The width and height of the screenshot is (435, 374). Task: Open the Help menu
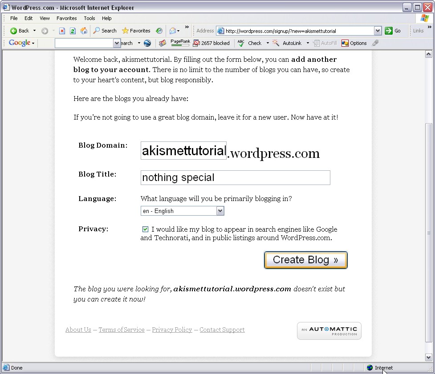106,18
